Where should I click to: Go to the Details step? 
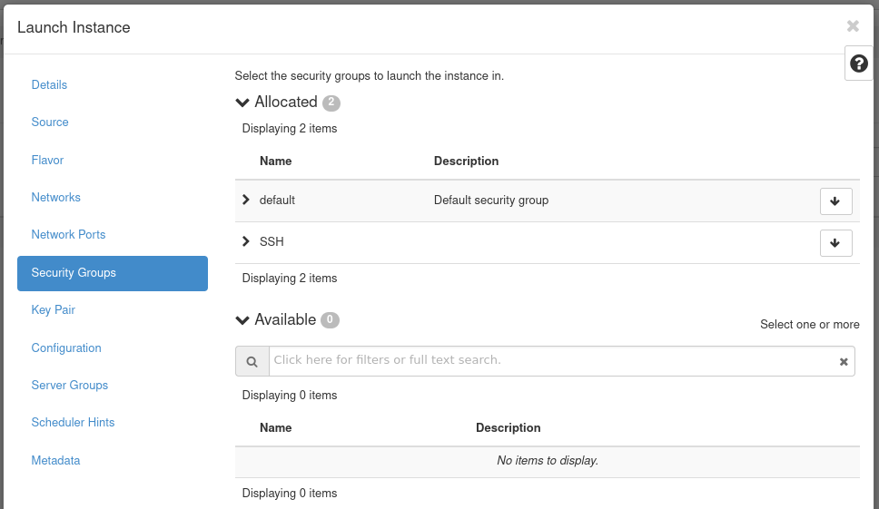pyautogui.click(x=49, y=84)
